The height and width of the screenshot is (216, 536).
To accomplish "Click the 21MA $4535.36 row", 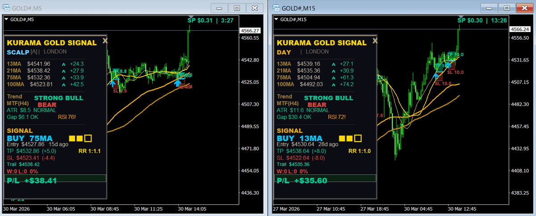I will click(315, 70).
